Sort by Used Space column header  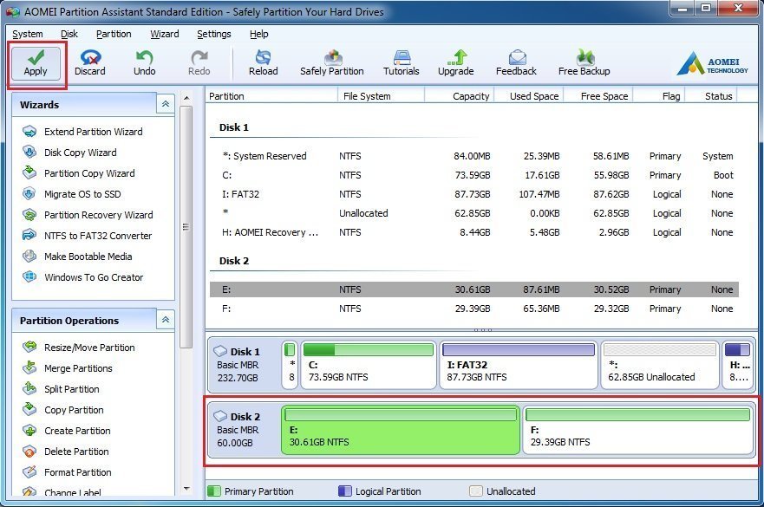coord(530,96)
